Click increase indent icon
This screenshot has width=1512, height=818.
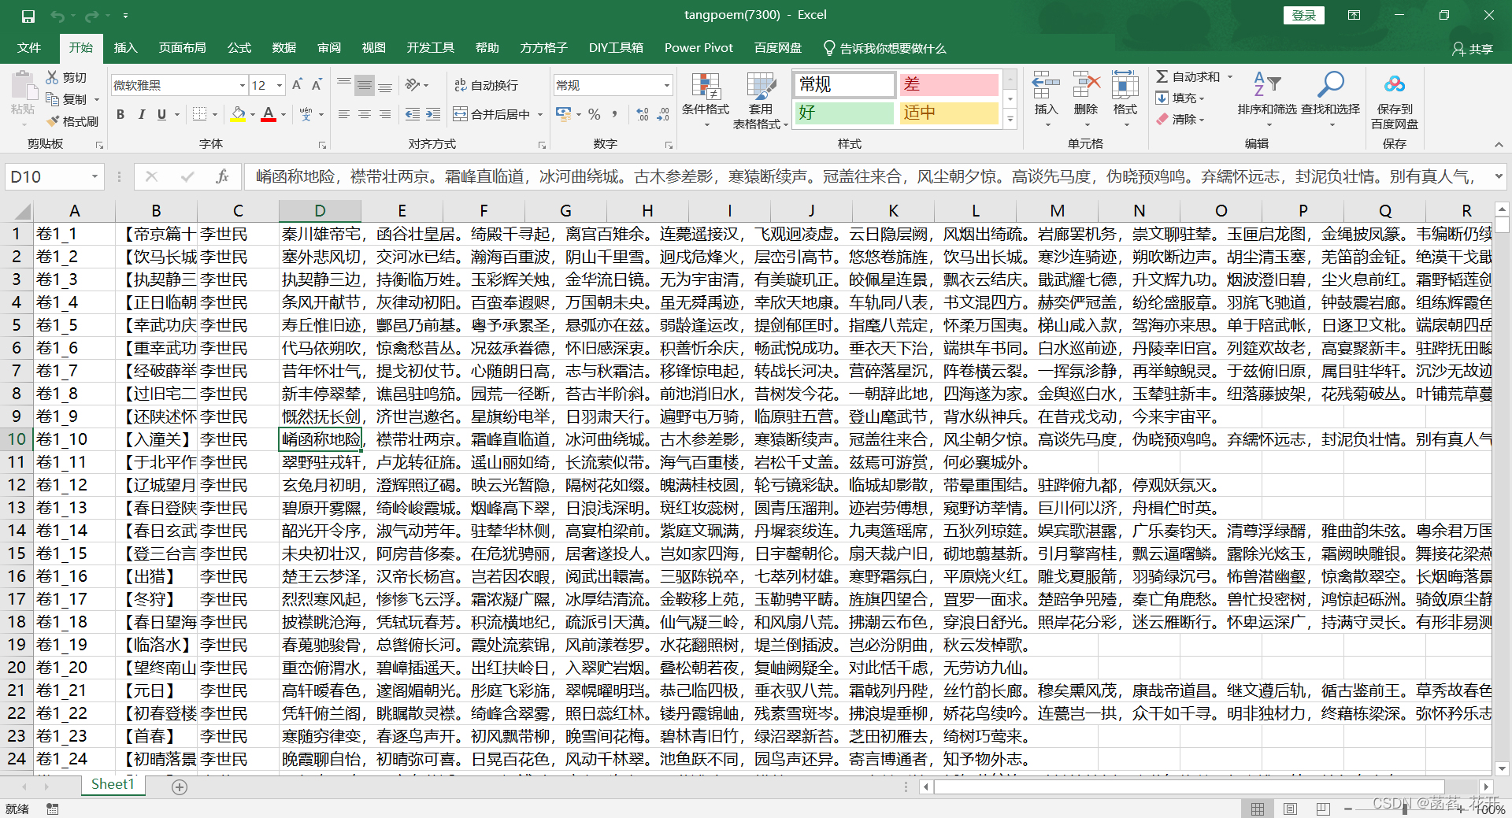coord(433,114)
